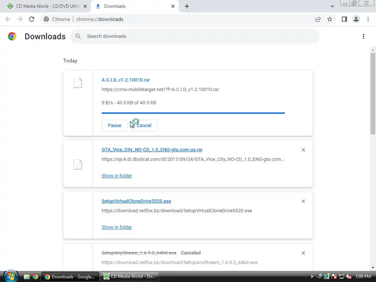The width and height of the screenshot is (376, 282).
Task: Click the sjc4.dl.dbolical.com source URL text
Action: (x=193, y=159)
